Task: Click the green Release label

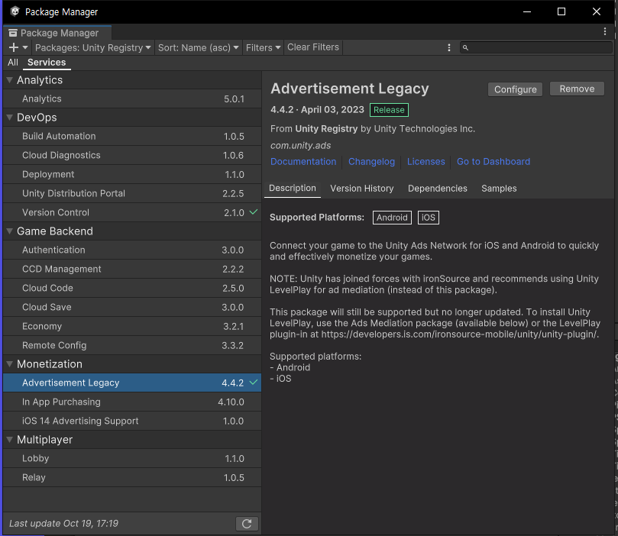Action: click(x=389, y=110)
